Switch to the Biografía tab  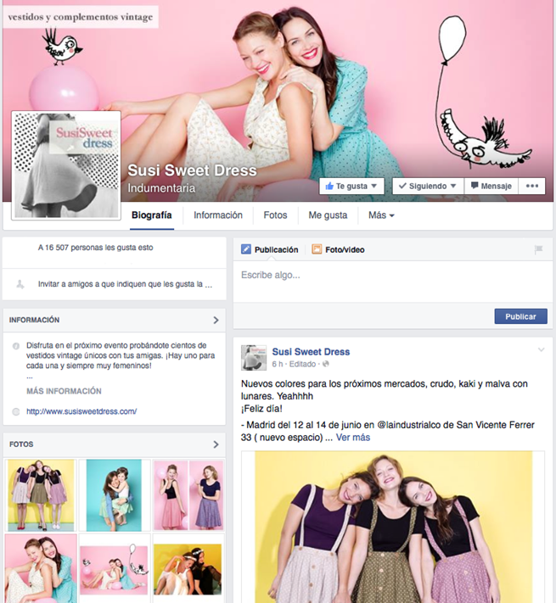[x=152, y=215]
